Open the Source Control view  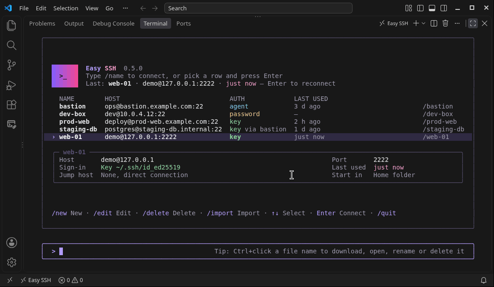pos(11,65)
